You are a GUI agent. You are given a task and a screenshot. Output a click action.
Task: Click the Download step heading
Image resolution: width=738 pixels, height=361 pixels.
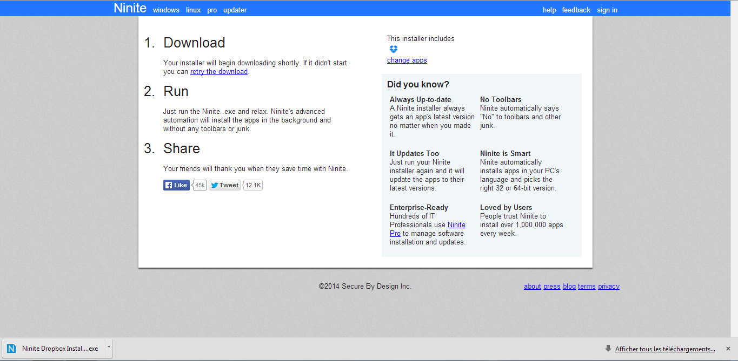pyautogui.click(x=194, y=43)
